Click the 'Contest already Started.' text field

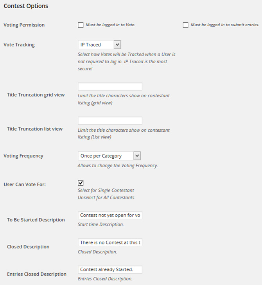click(110, 269)
